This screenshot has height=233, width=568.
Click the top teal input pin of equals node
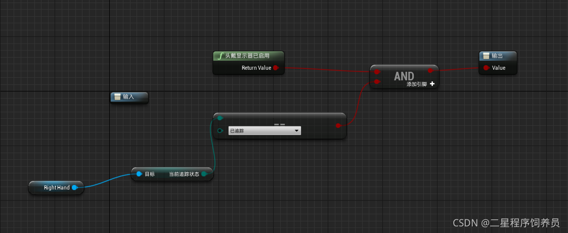pos(220,118)
